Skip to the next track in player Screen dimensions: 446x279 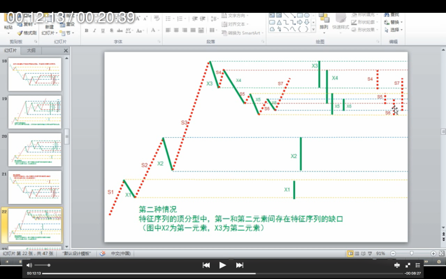pyautogui.click(x=239, y=265)
